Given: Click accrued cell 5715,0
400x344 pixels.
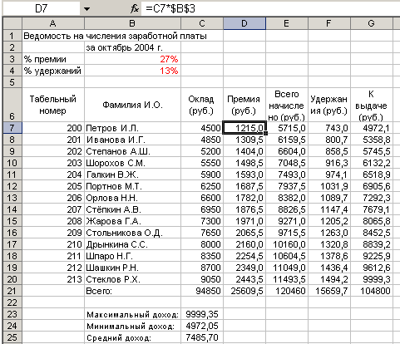Looking at the screenshot, I should (x=287, y=128).
